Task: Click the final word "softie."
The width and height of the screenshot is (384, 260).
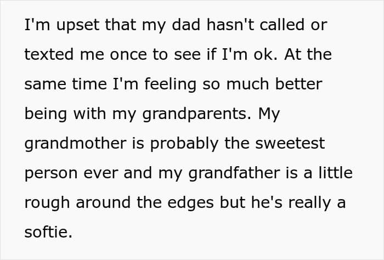Action: (x=48, y=231)
